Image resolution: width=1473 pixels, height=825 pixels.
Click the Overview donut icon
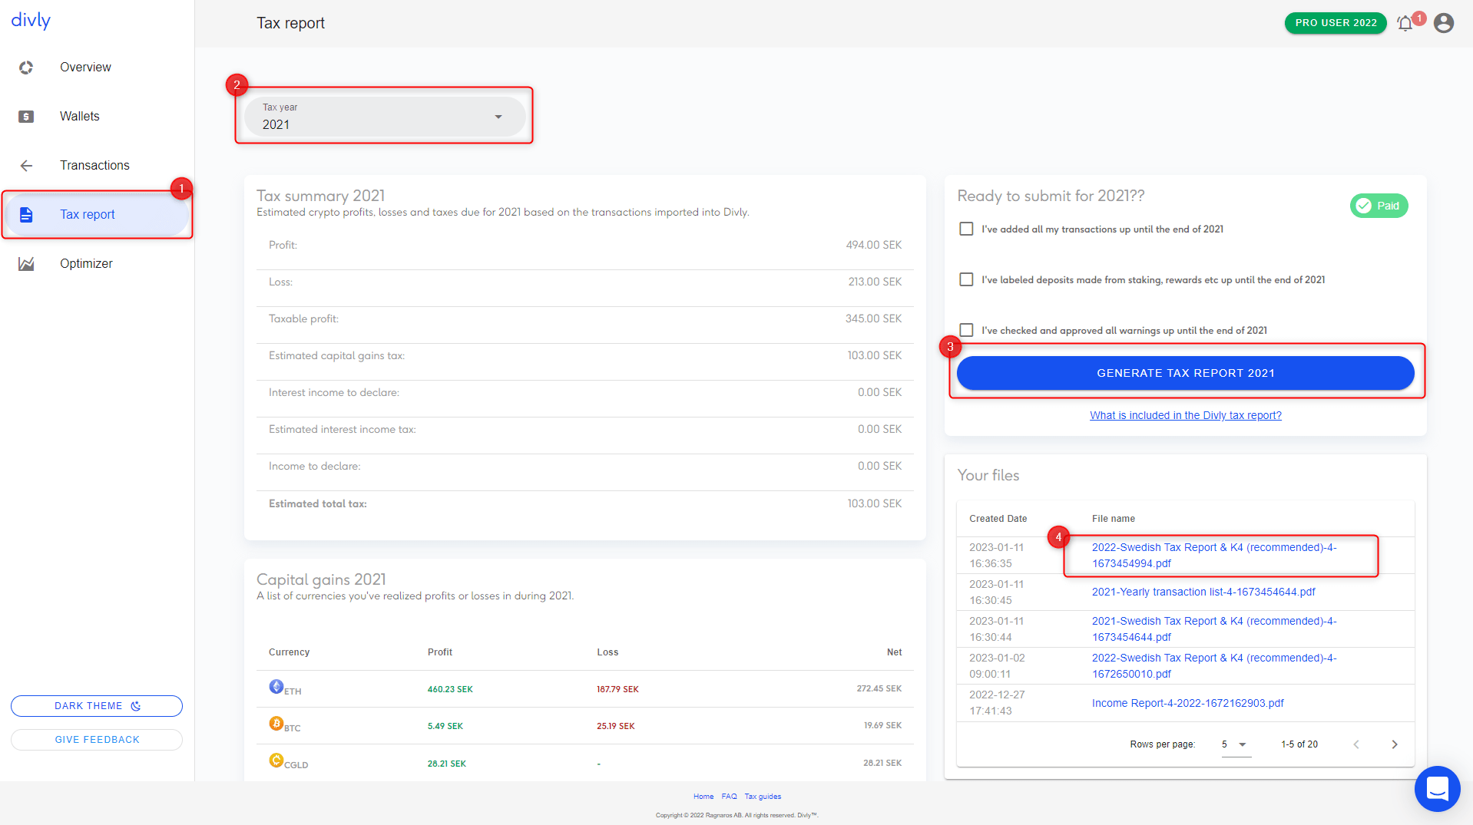26,68
